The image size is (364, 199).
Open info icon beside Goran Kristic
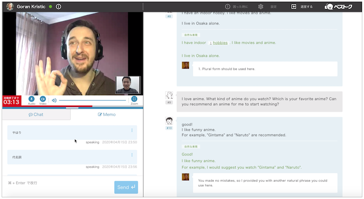point(59,7)
